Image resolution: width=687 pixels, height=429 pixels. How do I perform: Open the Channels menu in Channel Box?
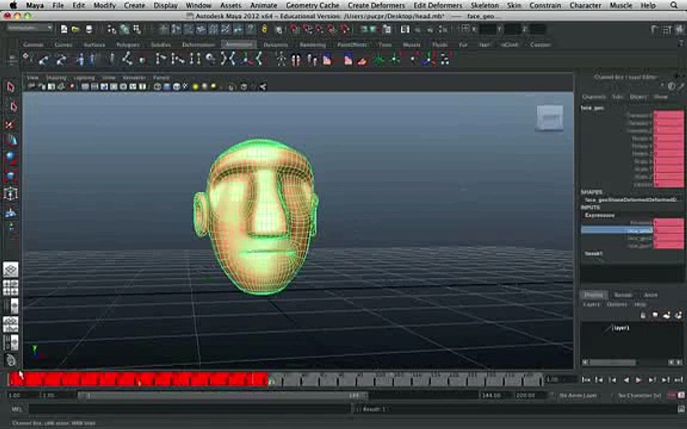594,97
